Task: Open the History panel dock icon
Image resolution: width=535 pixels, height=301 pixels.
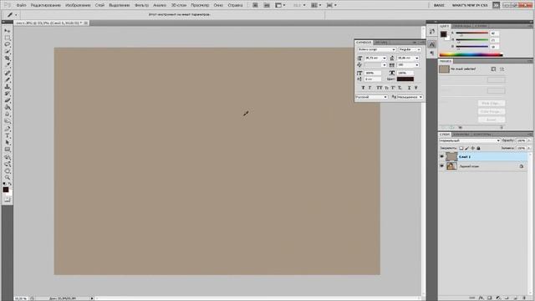Action: (x=432, y=32)
